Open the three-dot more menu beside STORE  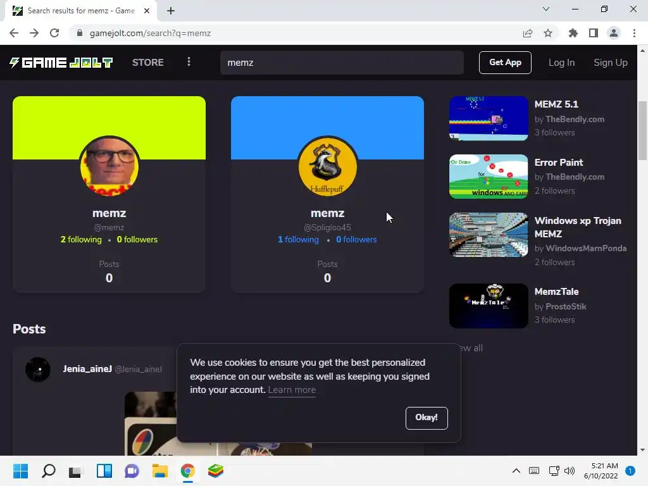tap(189, 61)
